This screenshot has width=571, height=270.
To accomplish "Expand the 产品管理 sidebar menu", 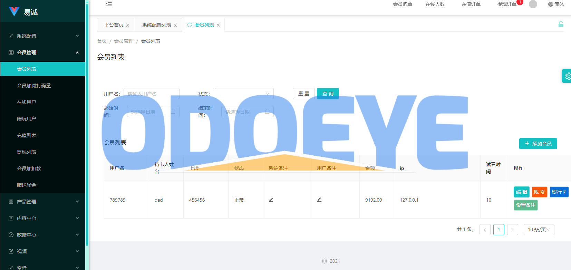I will [43, 202].
